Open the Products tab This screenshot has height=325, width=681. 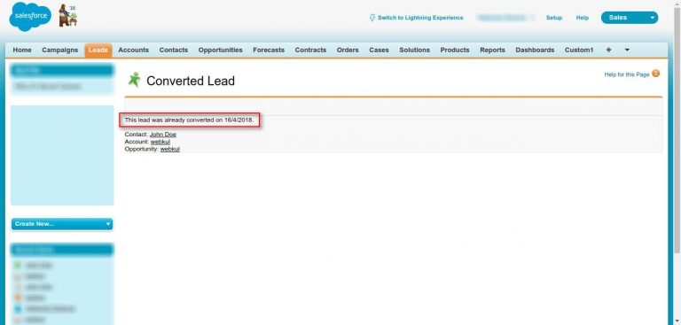pos(455,50)
